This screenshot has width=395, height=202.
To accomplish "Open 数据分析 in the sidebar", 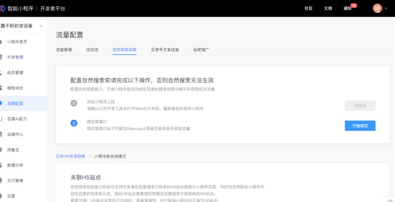I will point(15,165).
